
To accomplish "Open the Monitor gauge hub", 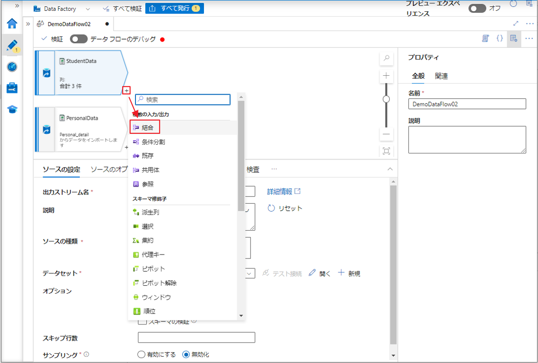I will 12,67.
